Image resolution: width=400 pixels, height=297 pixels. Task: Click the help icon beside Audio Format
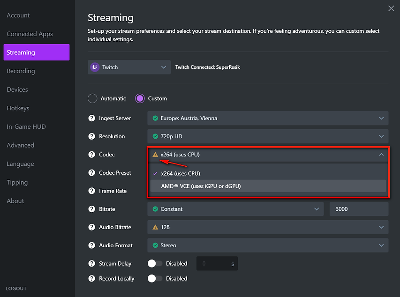[91, 245]
